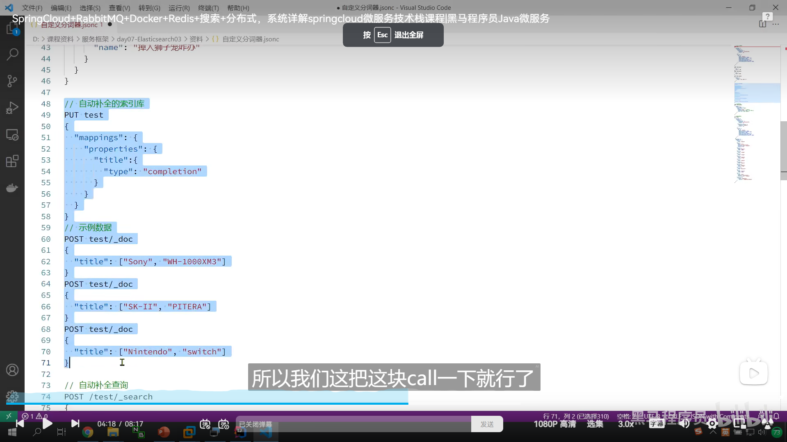787x442 pixels.
Task: Open danmaku settings icon in player
Action: tap(224, 424)
